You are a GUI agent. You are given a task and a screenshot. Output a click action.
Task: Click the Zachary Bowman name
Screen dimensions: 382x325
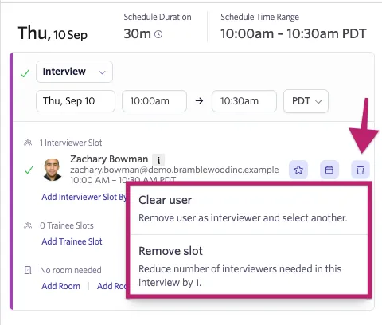tap(109, 159)
